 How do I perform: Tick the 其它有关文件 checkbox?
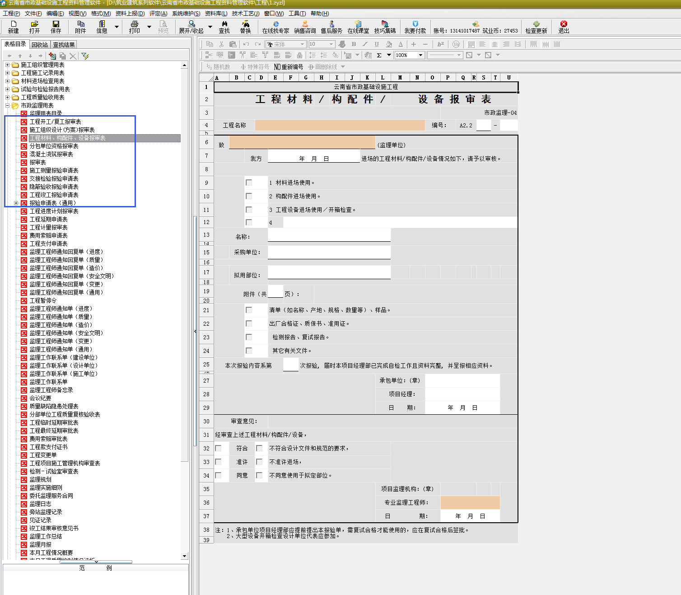[x=249, y=351]
